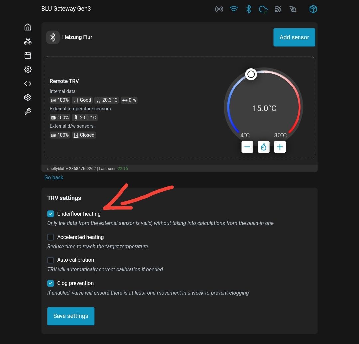Screen dimensions: 359x344
Task: Click the Go back link
Action: tap(54, 177)
